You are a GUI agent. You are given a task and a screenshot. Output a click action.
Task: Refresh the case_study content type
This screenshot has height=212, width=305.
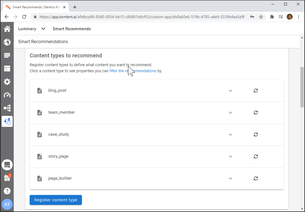(256, 134)
